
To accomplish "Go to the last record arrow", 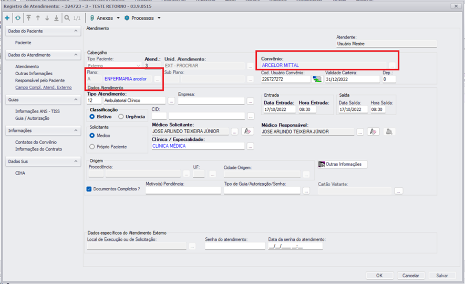I will point(56,18).
